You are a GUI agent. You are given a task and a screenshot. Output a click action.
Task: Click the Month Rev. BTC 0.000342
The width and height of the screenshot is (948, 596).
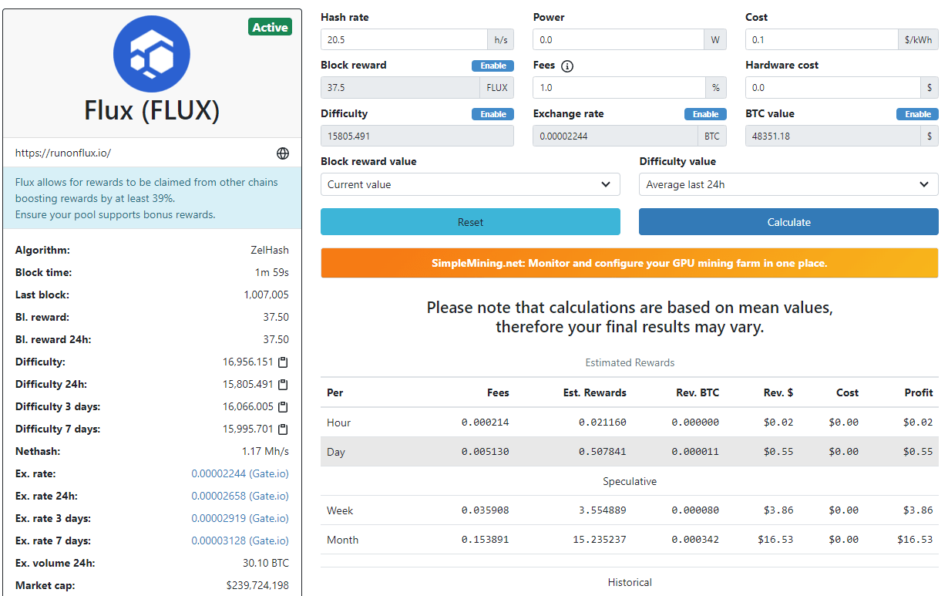(695, 540)
